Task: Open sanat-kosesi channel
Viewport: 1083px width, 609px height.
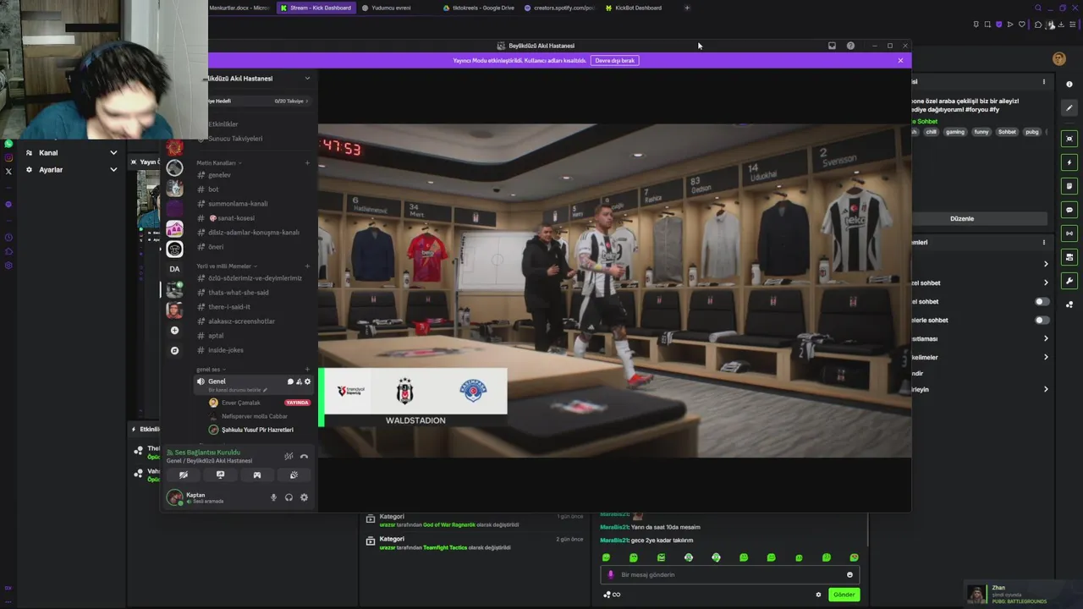Action: [x=231, y=218]
